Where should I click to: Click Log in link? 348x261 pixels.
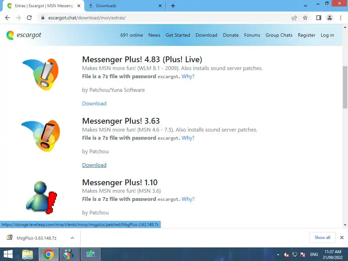327,35
